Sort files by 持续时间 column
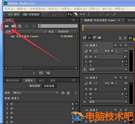The image size is (135, 124). pos(63,32)
